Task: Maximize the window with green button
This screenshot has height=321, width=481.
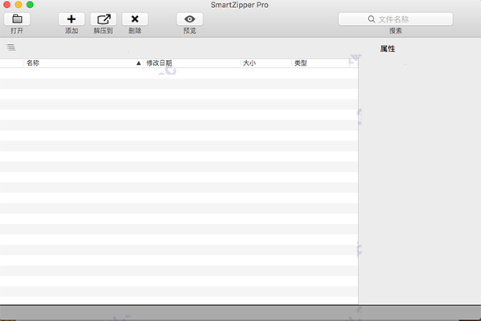Action: pyautogui.click(x=30, y=5)
